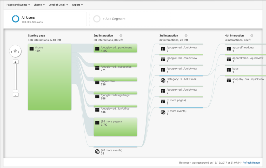The height and width of the screenshot is (168, 266).
Task: Pan flow left with left arrow
Action: 11,52
